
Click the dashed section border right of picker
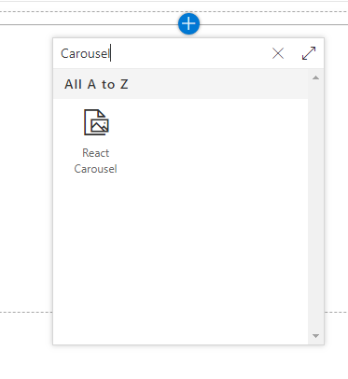click(x=336, y=312)
